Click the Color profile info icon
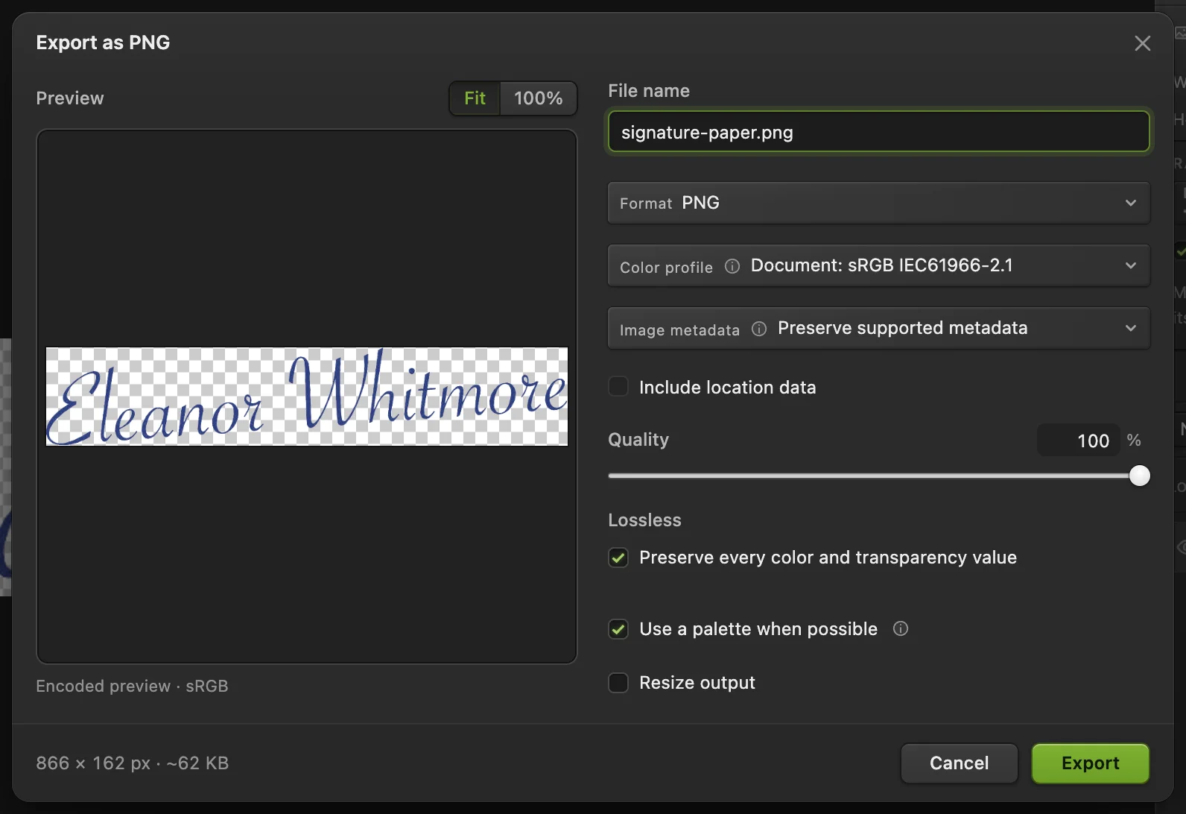This screenshot has height=814, width=1186. pyautogui.click(x=732, y=266)
